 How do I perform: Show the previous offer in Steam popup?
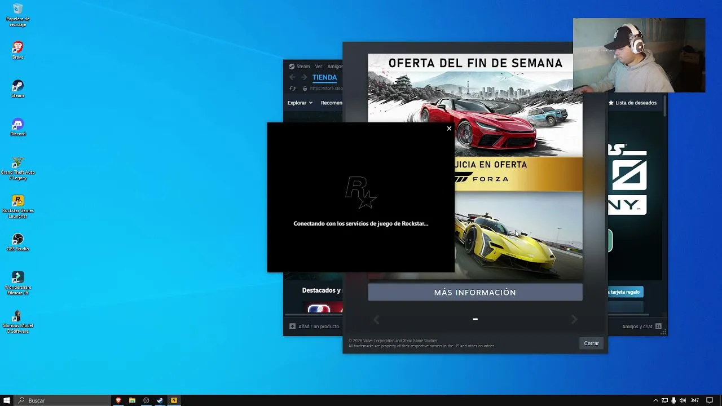[x=376, y=320]
